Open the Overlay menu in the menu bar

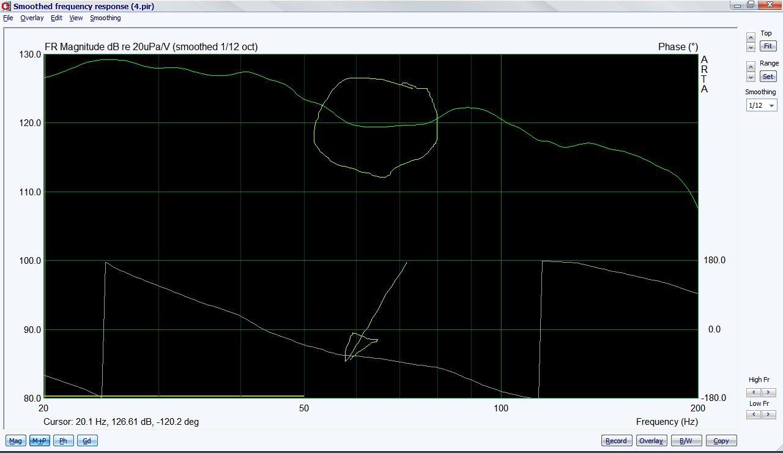pos(32,18)
